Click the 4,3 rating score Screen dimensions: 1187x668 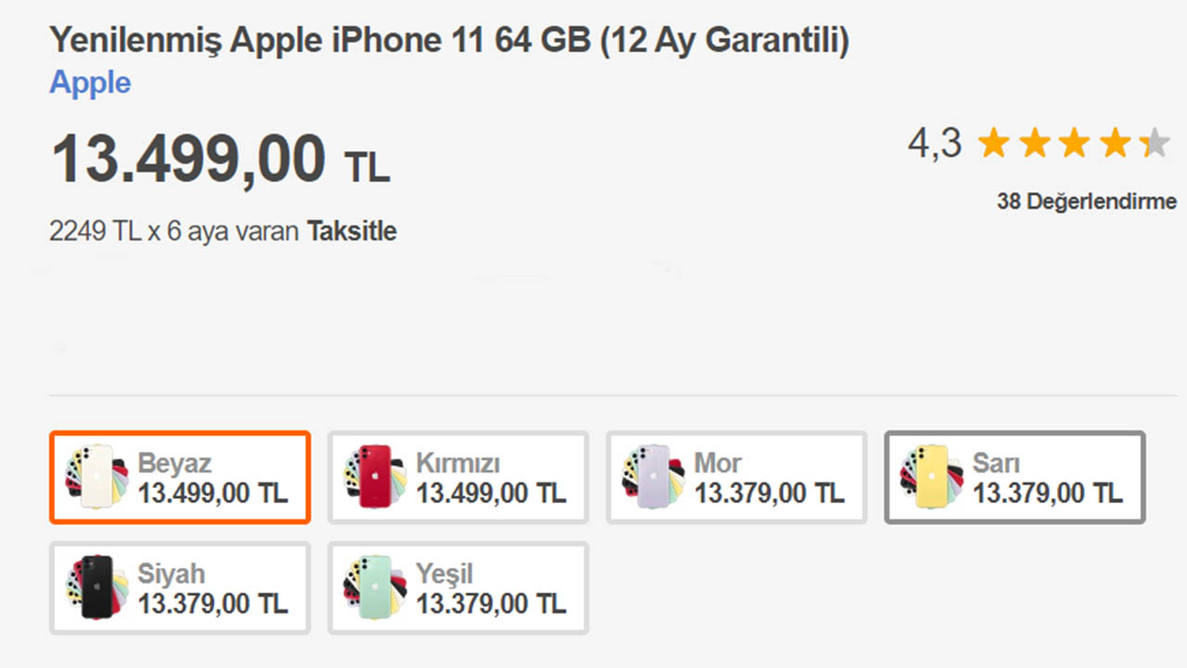click(934, 142)
